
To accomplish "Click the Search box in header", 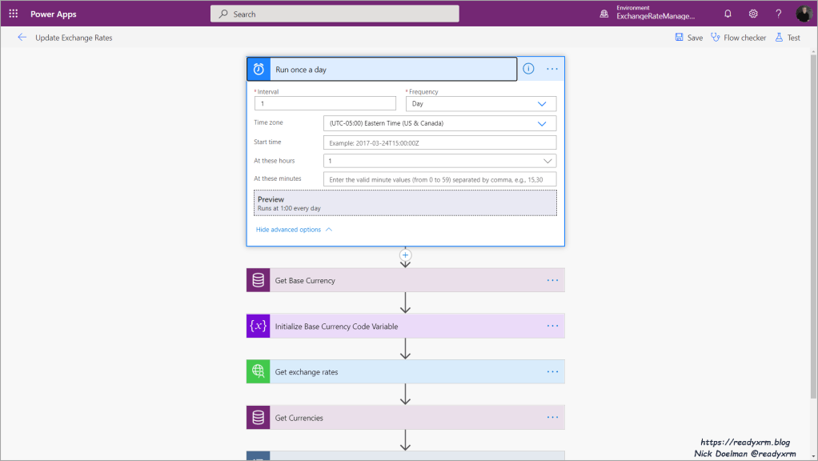I will [x=335, y=14].
